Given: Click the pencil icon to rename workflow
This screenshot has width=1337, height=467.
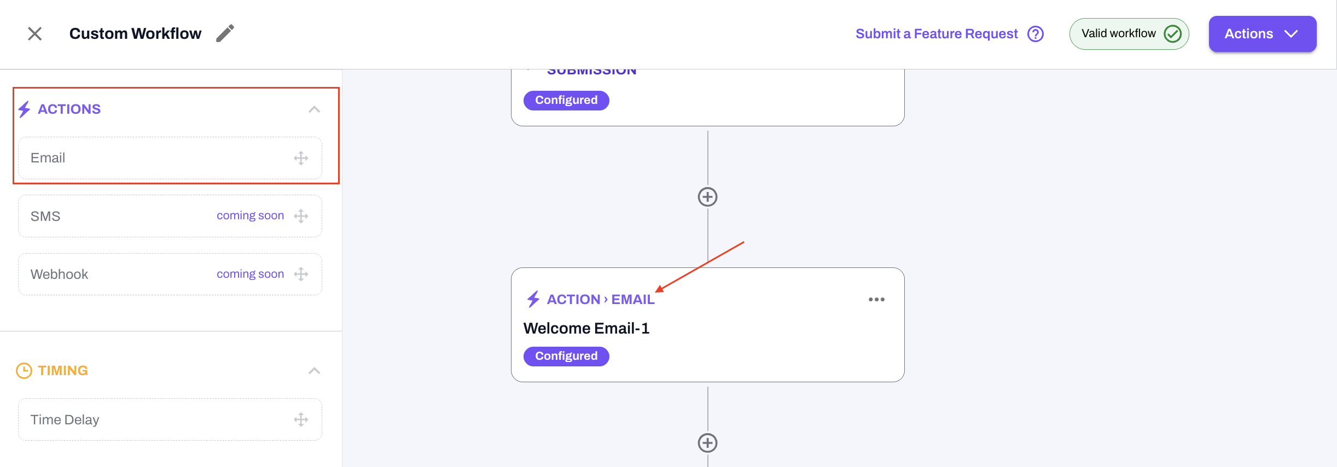Looking at the screenshot, I should 225,33.
